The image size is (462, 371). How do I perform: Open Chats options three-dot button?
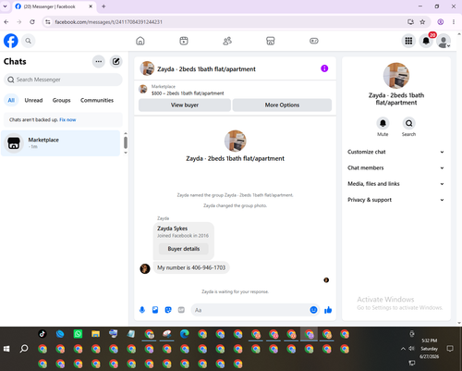(x=99, y=61)
